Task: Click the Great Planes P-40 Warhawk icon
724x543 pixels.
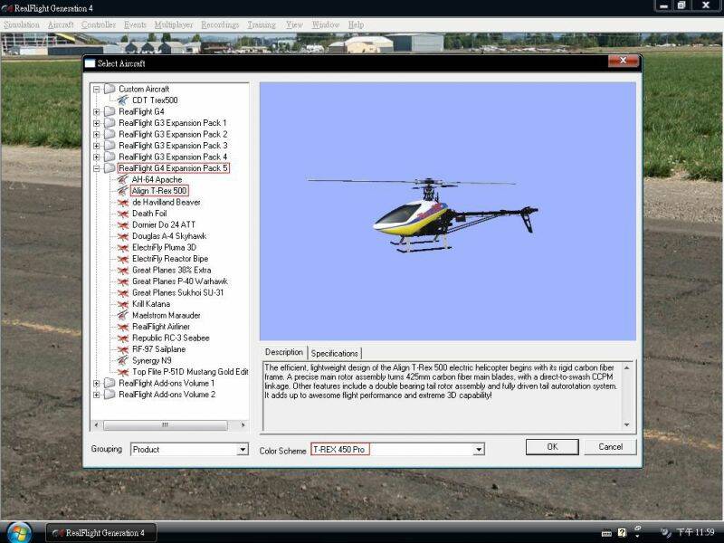Action: click(x=123, y=281)
